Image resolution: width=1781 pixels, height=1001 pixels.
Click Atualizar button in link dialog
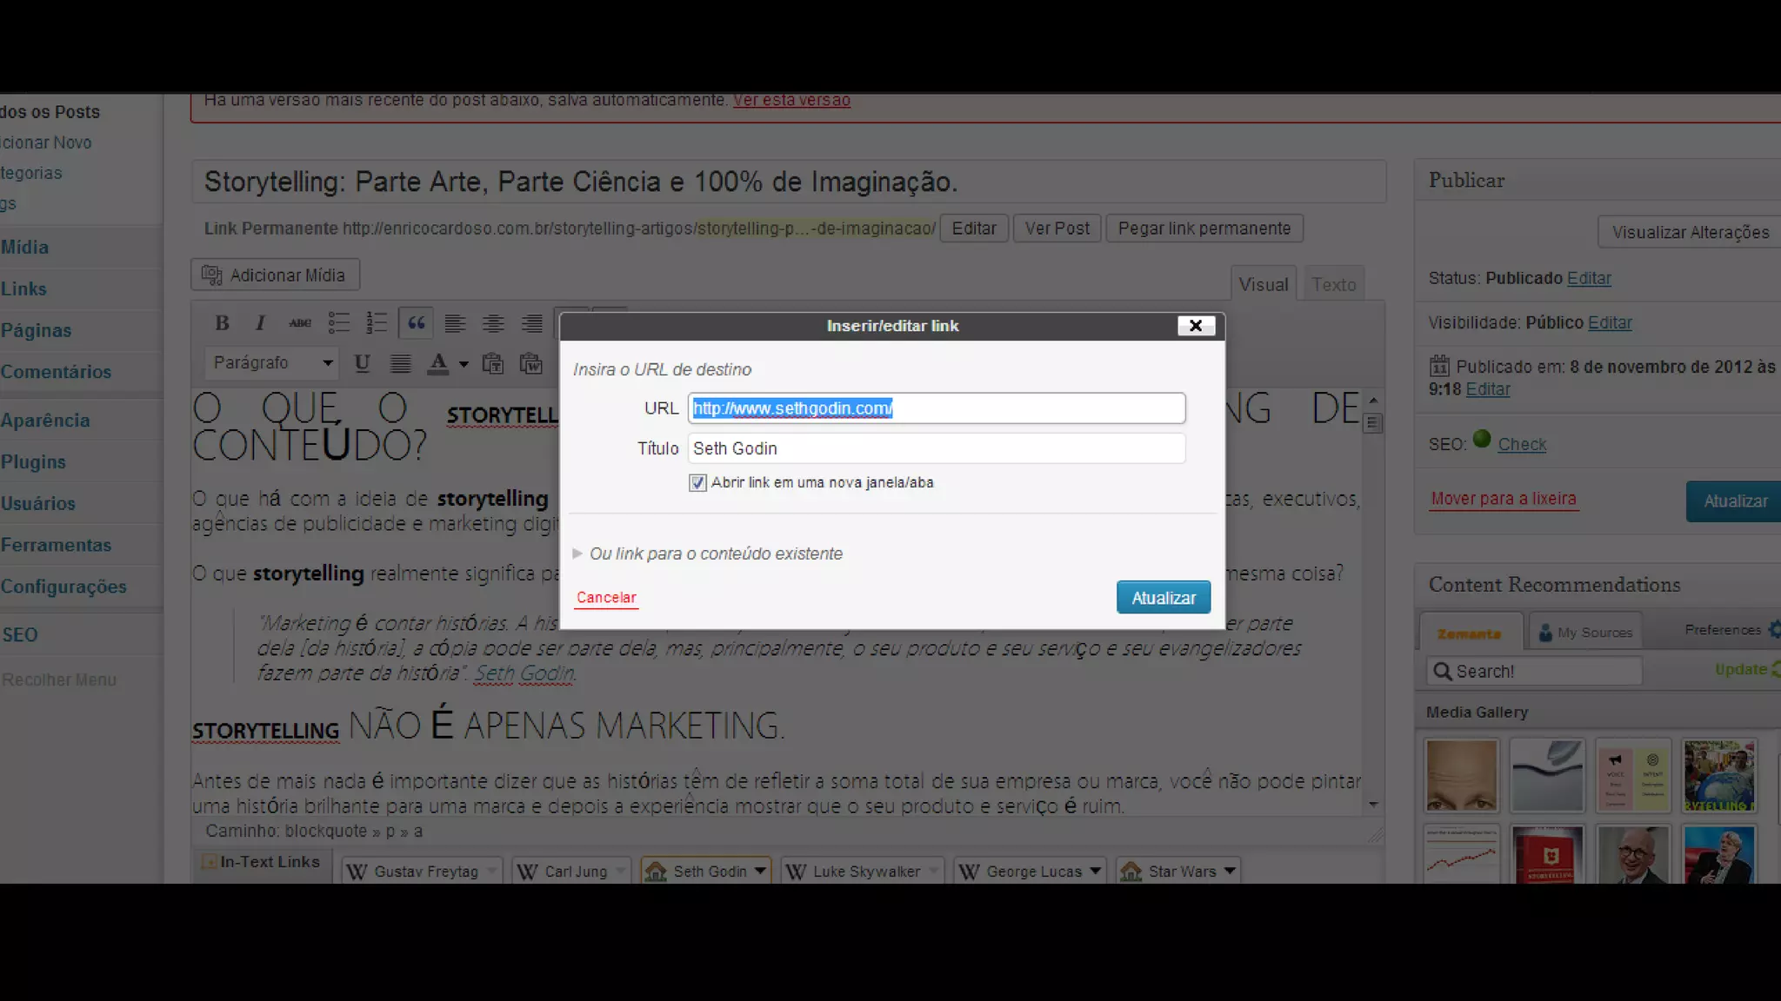(x=1163, y=597)
